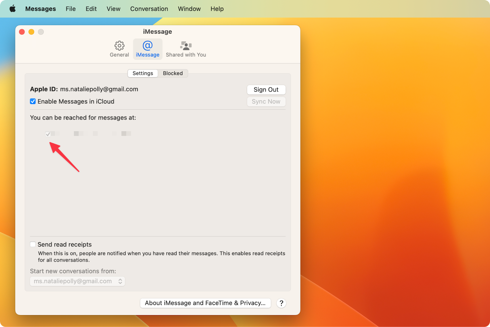Click the Sync Now button
Screen dimensions: 490x327
click(266, 101)
